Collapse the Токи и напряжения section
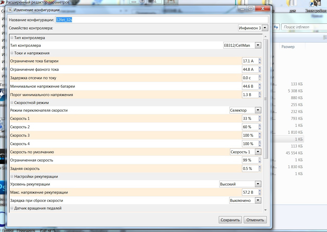The image size is (327, 232). (x=12, y=53)
